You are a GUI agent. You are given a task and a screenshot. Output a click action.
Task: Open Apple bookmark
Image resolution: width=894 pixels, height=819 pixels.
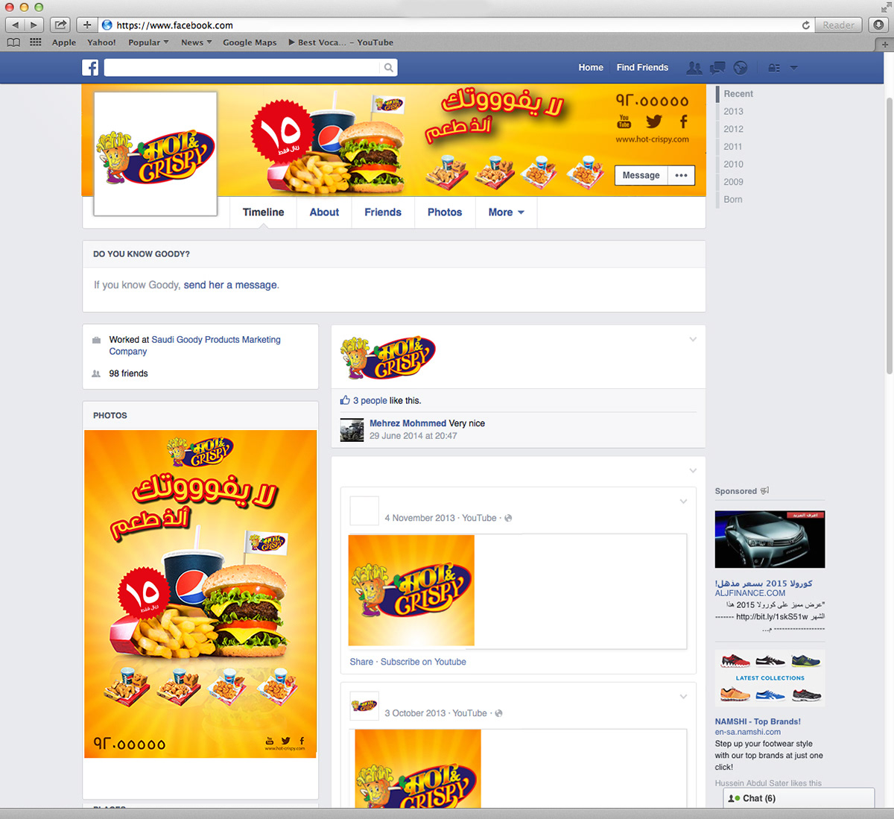tap(64, 42)
